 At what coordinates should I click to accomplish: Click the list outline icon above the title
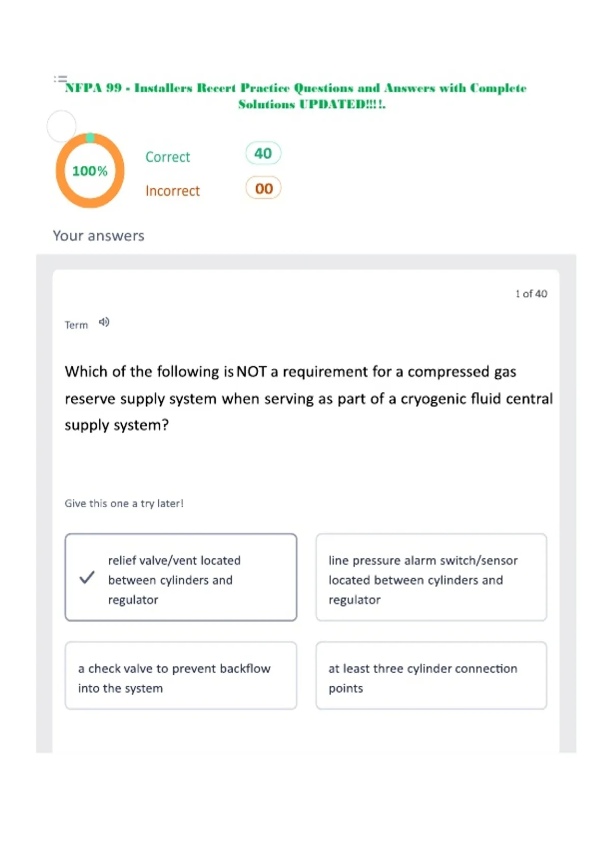click(60, 79)
